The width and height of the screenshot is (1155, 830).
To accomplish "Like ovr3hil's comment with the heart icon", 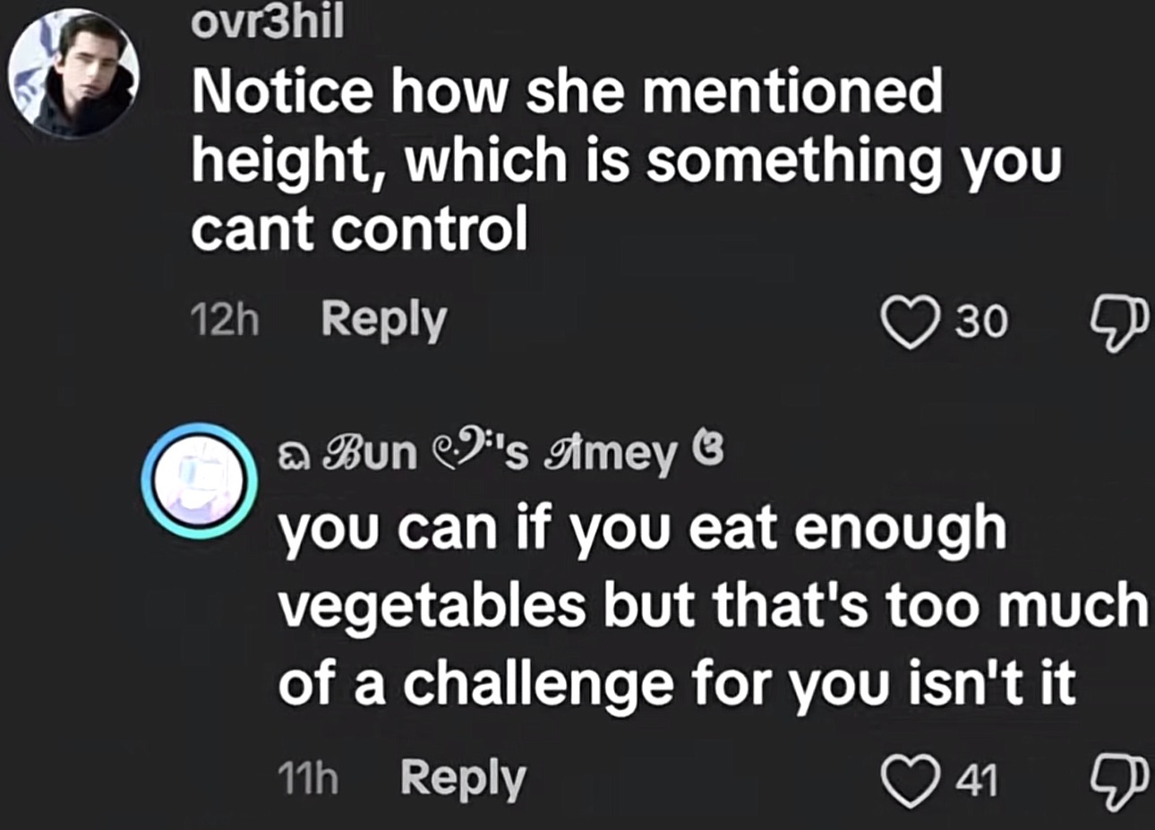I will (910, 321).
